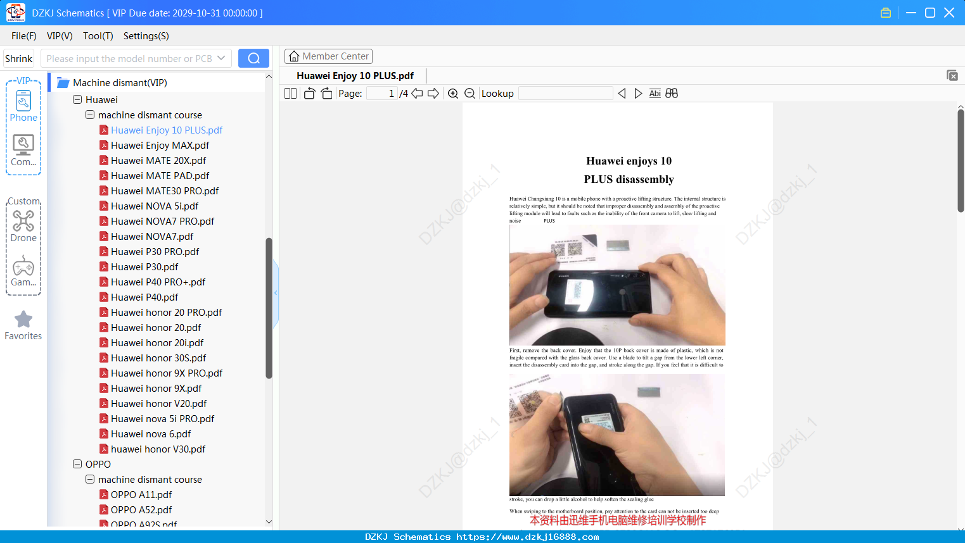Toggle two-page view layout icon
Image resolution: width=965 pixels, height=543 pixels.
(x=290, y=94)
